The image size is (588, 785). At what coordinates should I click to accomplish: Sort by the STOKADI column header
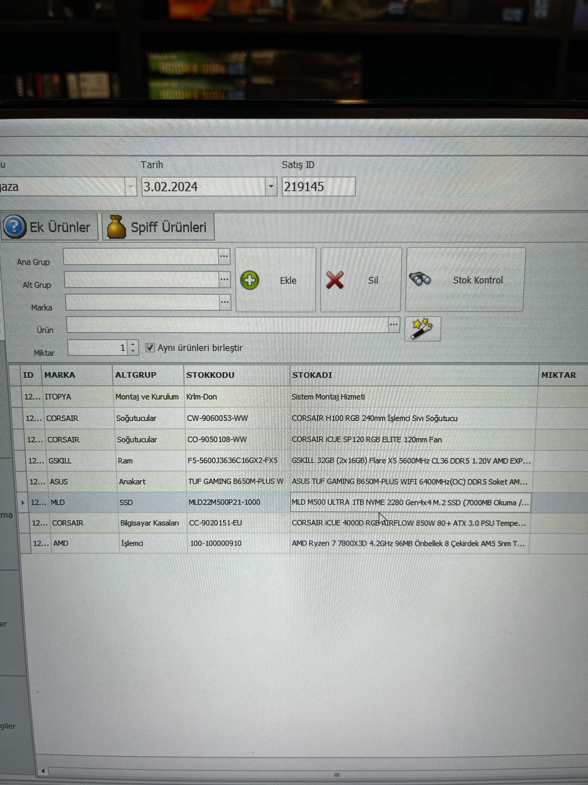coord(414,375)
